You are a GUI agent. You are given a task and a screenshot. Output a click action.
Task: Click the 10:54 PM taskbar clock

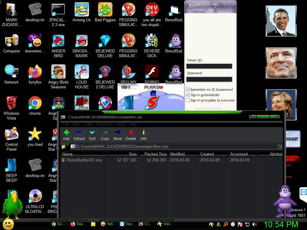pos(281,224)
